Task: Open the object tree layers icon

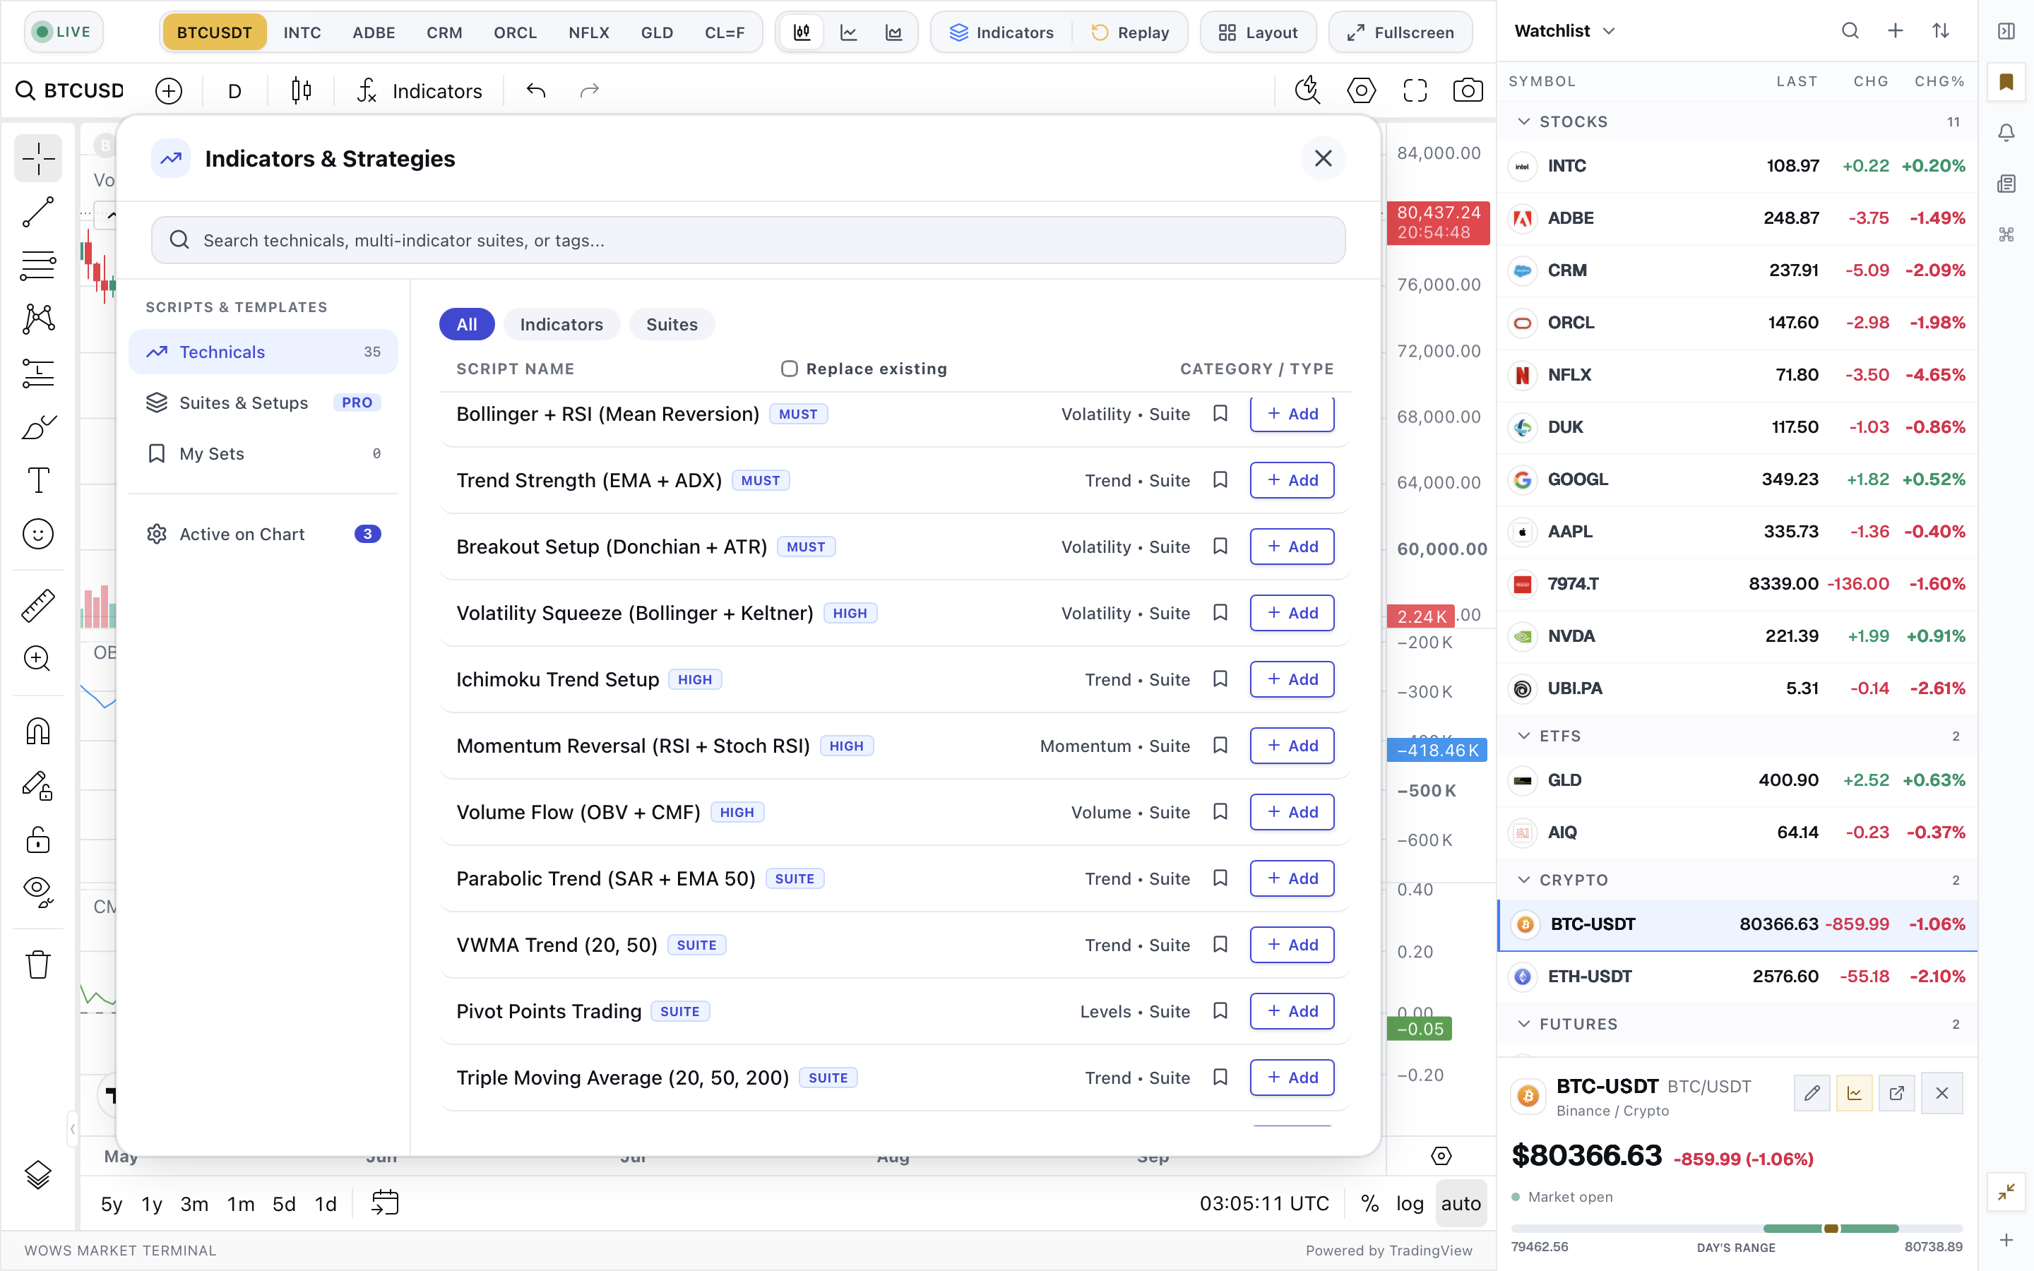Action: pos(38,1174)
